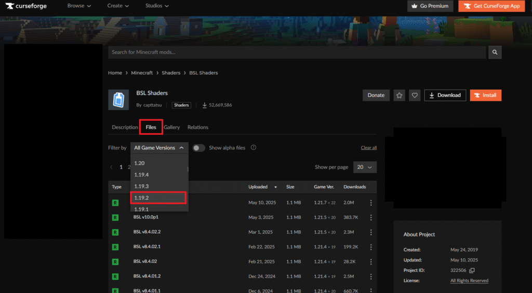Click the heart follow icon

[415, 95]
